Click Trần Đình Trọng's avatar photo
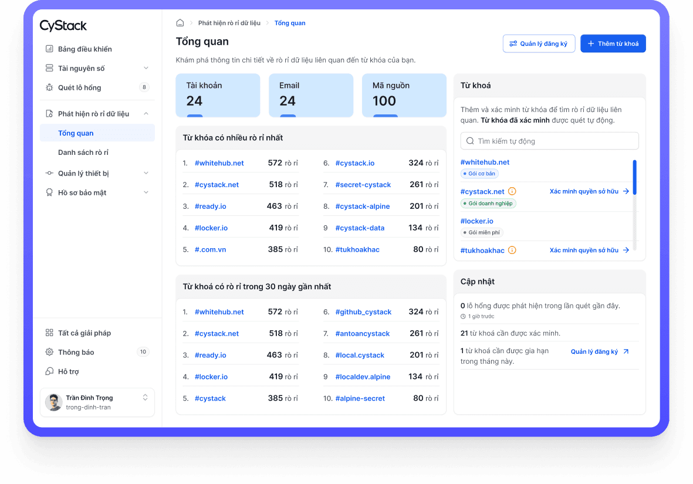 (54, 402)
